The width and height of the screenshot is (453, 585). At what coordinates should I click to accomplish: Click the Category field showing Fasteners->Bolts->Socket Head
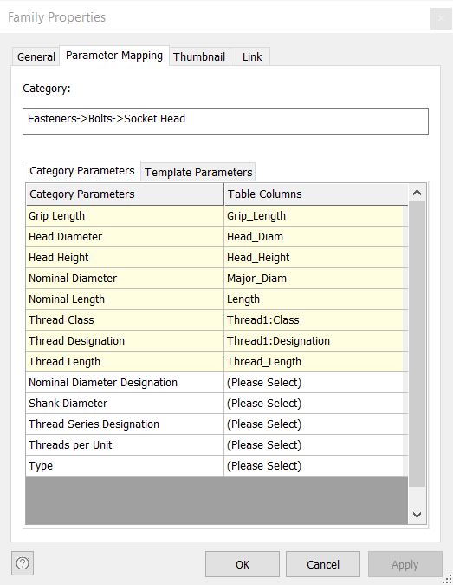pos(225,122)
